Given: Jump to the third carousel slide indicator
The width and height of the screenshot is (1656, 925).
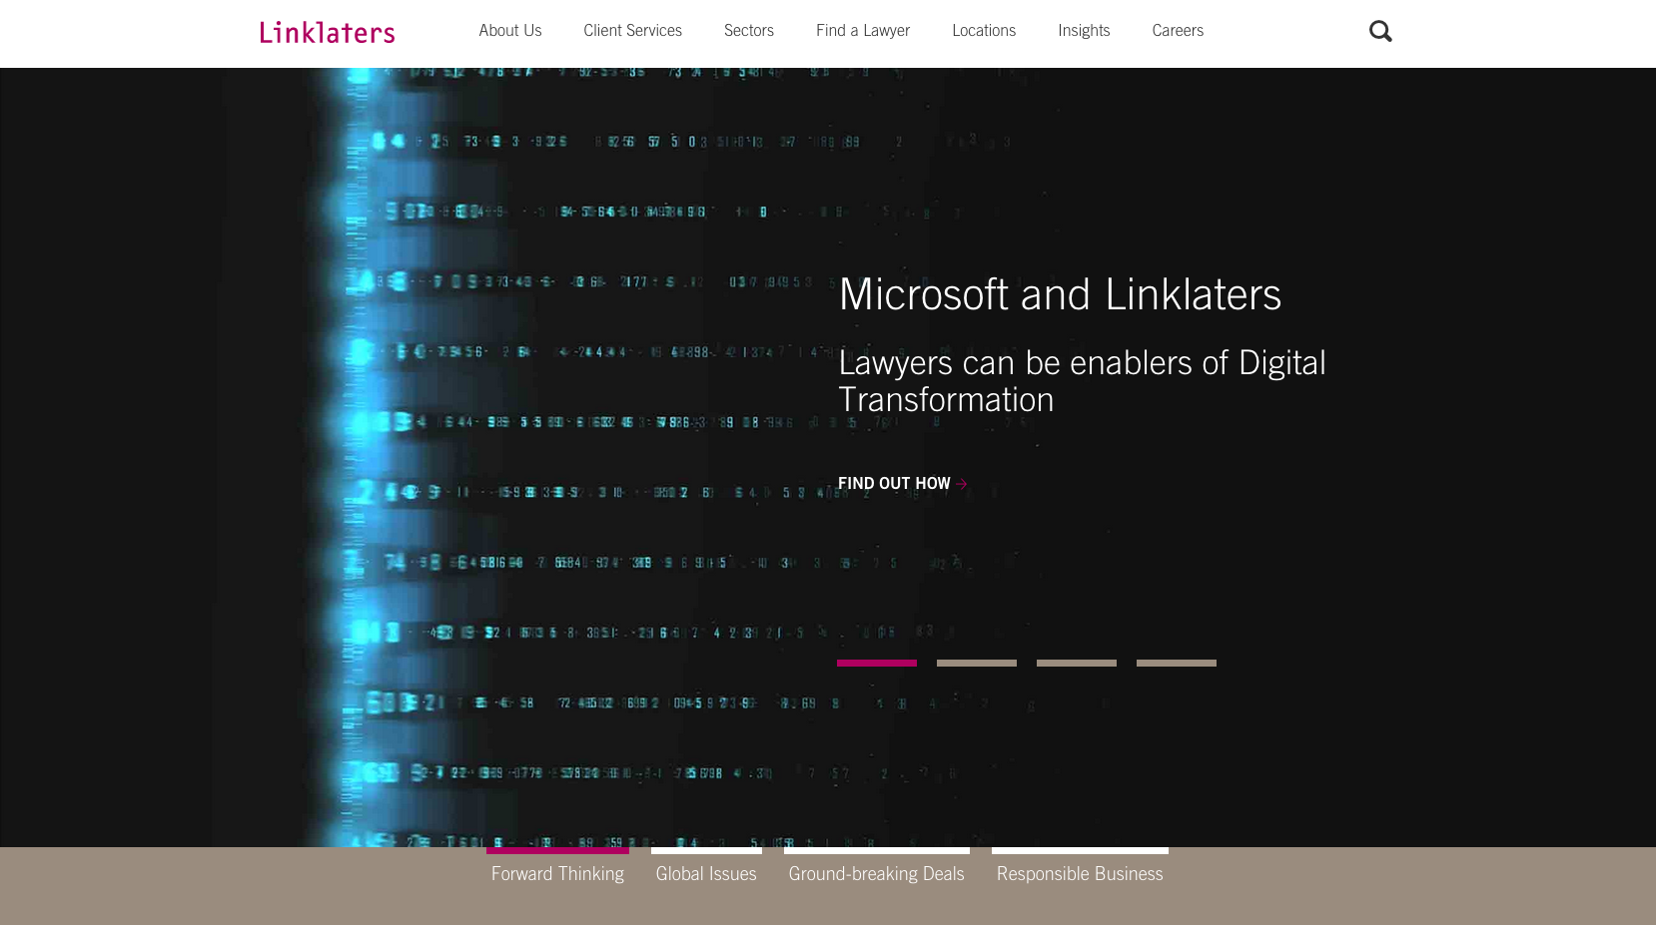Looking at the screenshot, I should (x=1076, y=663).
